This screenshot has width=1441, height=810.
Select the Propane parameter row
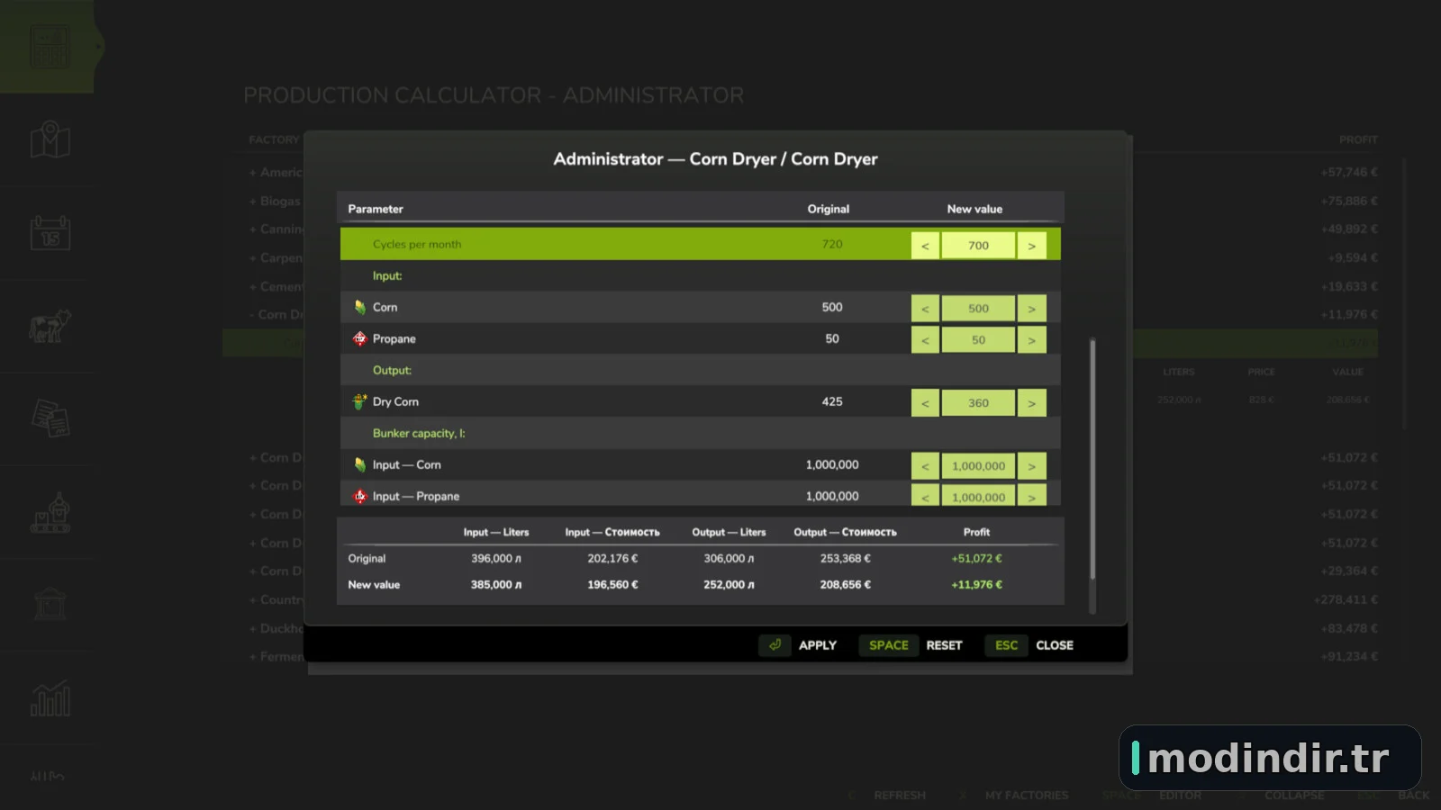tap(700, 338)
